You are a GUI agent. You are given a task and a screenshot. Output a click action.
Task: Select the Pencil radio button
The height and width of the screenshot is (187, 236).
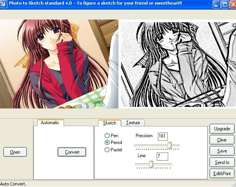point(107,143)
